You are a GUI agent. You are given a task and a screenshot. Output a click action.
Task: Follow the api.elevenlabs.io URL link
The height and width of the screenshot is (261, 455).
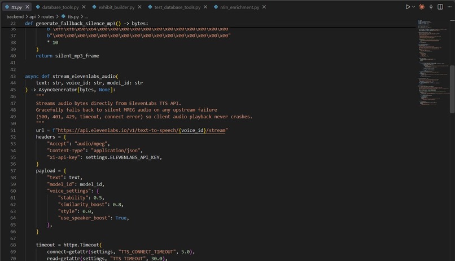(141, 130)
